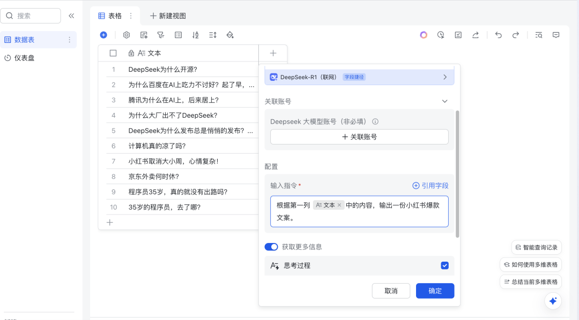
Task: Undo the last action
Action: click(x=498, y=35)
